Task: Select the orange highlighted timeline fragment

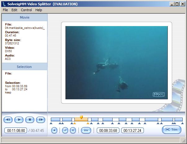Action: [81, 120]
